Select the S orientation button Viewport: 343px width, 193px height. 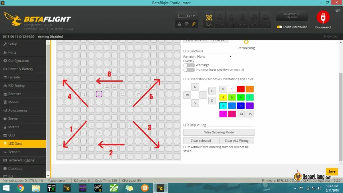point(195,103)
